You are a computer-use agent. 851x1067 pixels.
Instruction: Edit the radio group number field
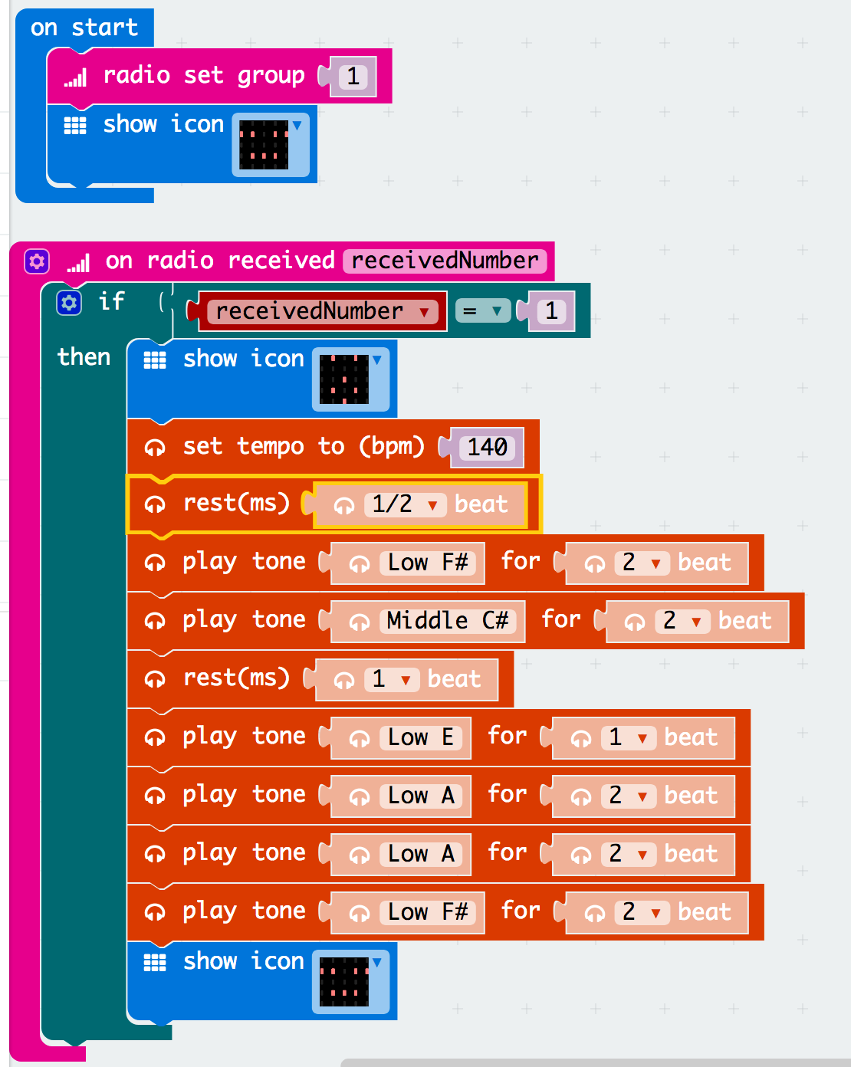353,77
